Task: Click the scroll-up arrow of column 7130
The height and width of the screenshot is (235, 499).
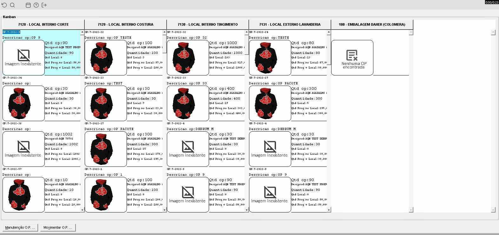Action: tap(247, 32)
